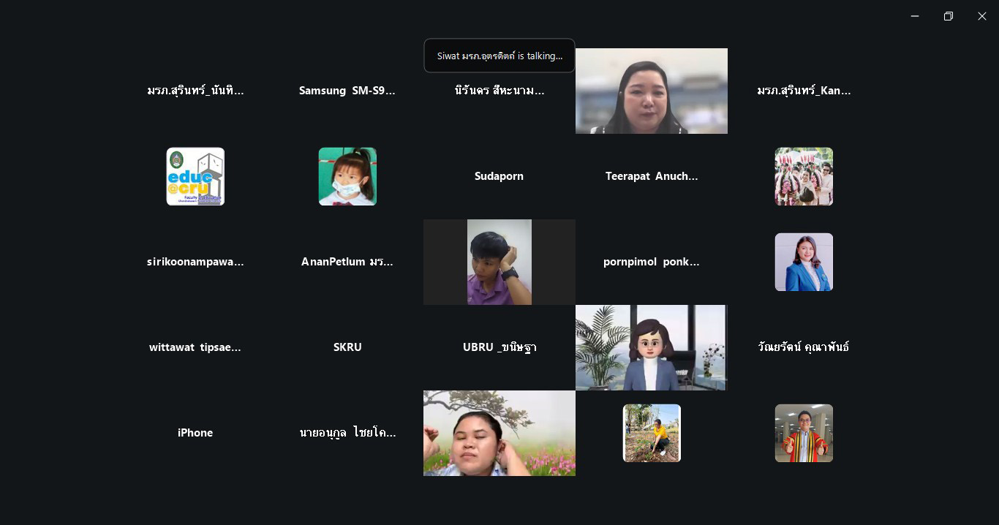This screenshot has width=999, height=525.
Task: Click the 'Siwat is talking' notification
Action: 499,56
